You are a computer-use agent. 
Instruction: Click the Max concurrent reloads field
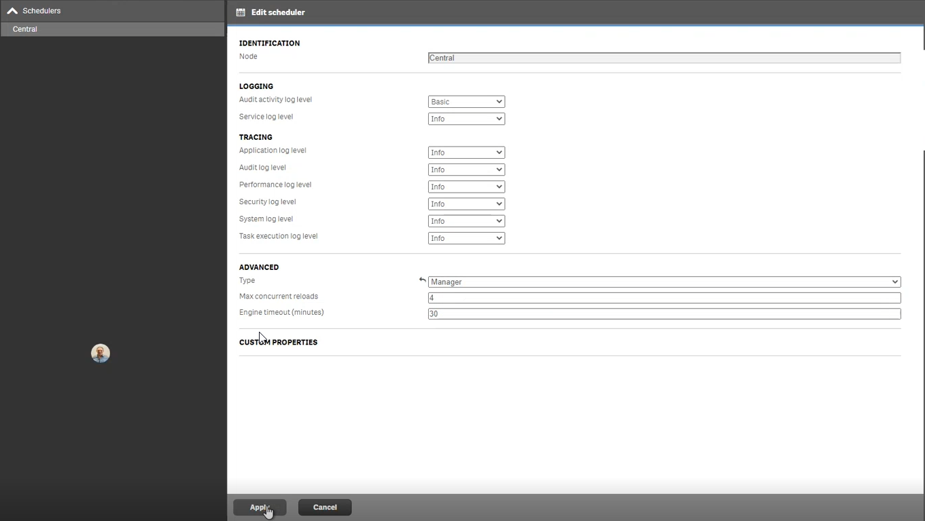pos(664,298)
